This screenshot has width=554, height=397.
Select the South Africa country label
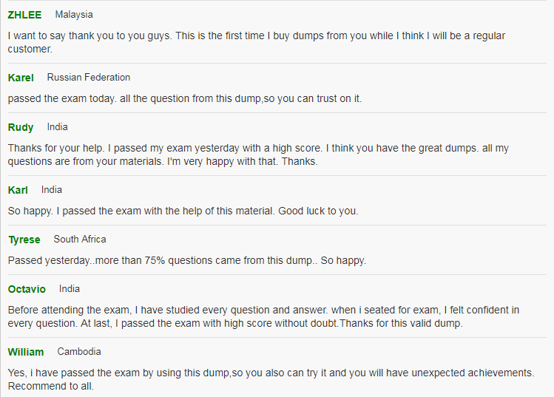point(80,239)
